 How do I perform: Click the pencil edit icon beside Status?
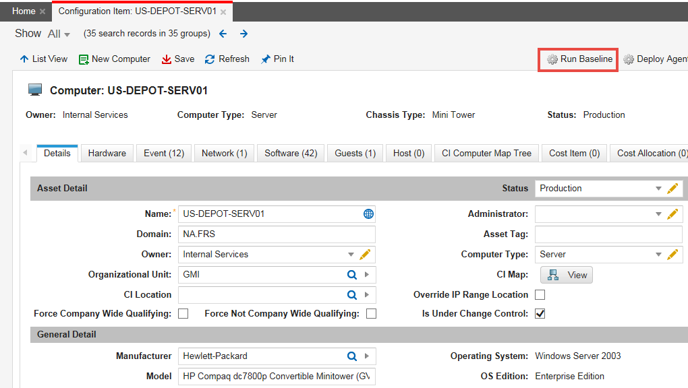point(672,189)
